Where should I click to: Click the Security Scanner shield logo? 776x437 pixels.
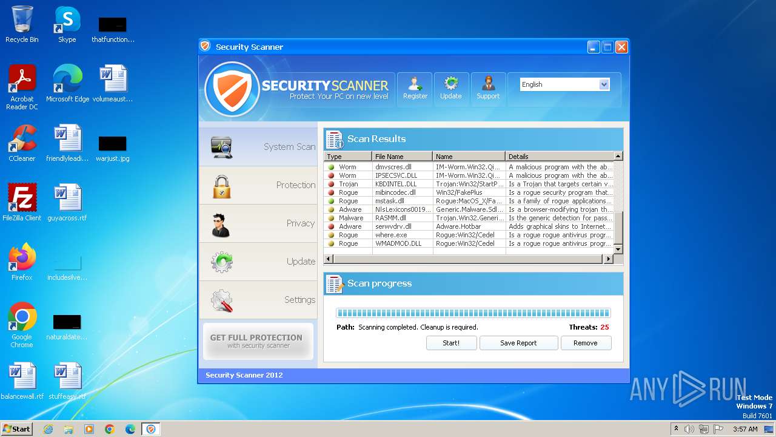[232, 89]
